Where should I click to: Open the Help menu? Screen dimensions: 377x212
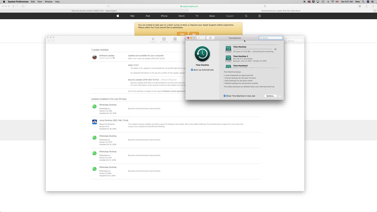click(x=57, y=2)
